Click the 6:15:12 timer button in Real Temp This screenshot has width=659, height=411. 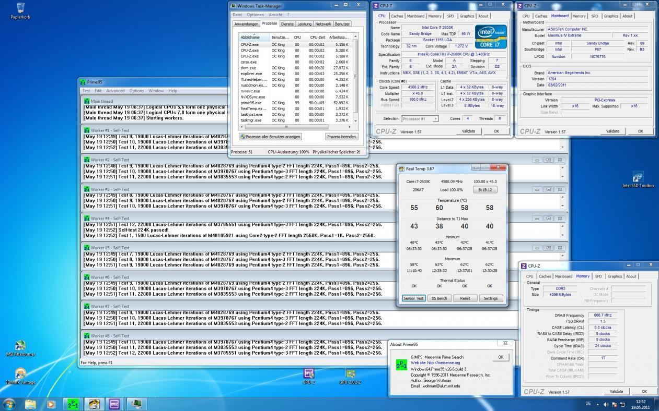tap(485, 190)
